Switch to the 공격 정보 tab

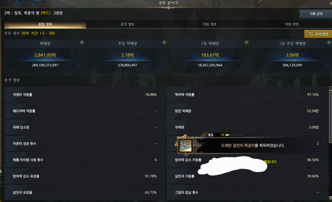127,24
